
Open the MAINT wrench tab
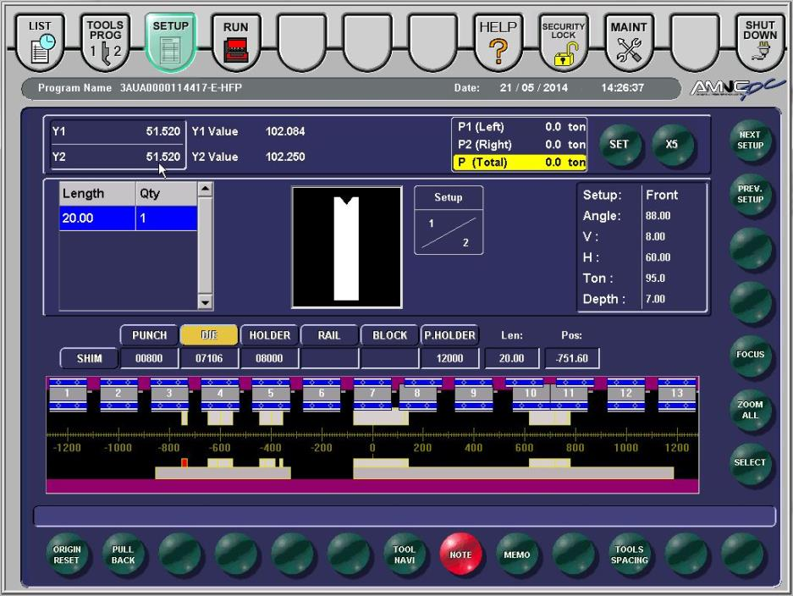tap(629, 43)
